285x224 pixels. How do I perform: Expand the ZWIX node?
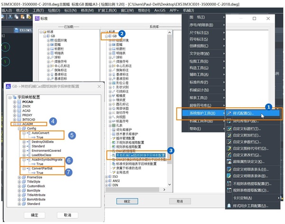[x=15, y=106]
